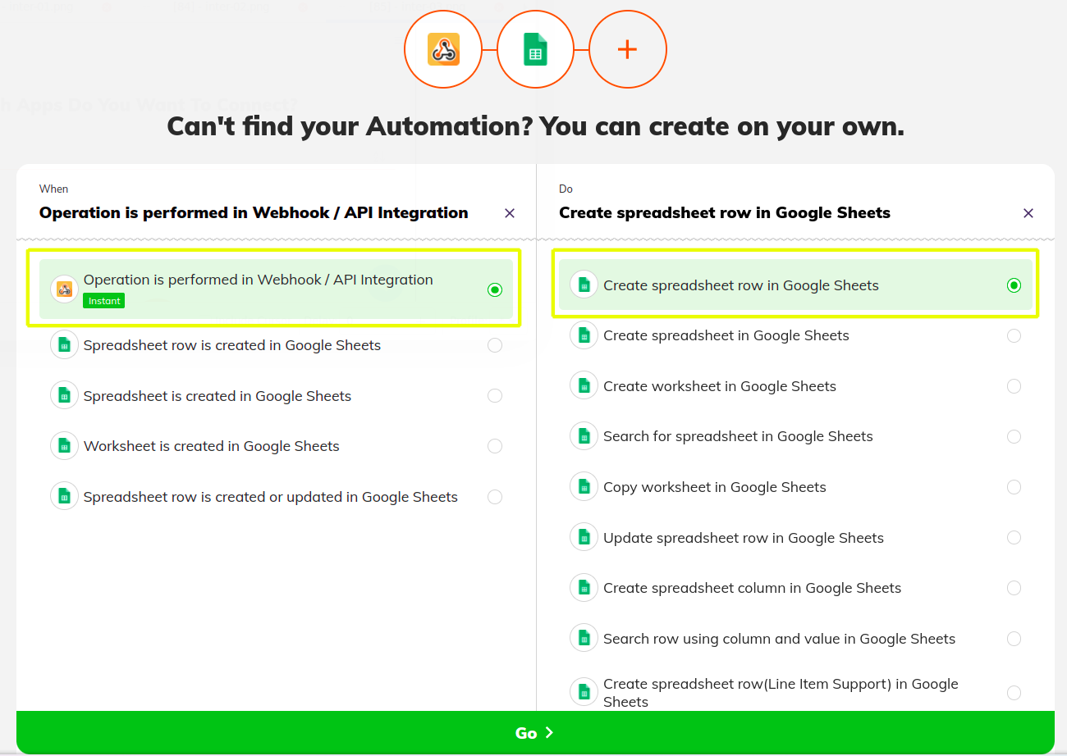1067x756 pixels.
Task: Choose Create spreadsheet in Google Sheets text
Action: (726, 335)
